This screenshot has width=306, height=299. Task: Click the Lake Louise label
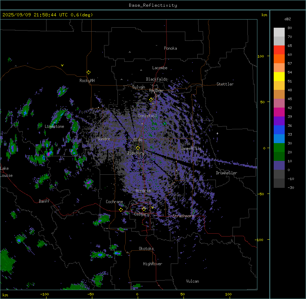(6, 172)
